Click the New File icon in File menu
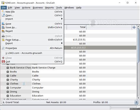Image resolution: width=140 pixels, height=110 pixels. 3,12
